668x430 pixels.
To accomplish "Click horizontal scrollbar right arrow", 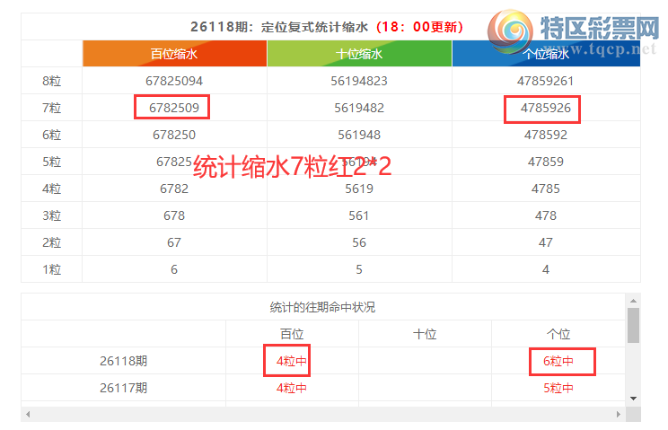I will coord(619,414).
